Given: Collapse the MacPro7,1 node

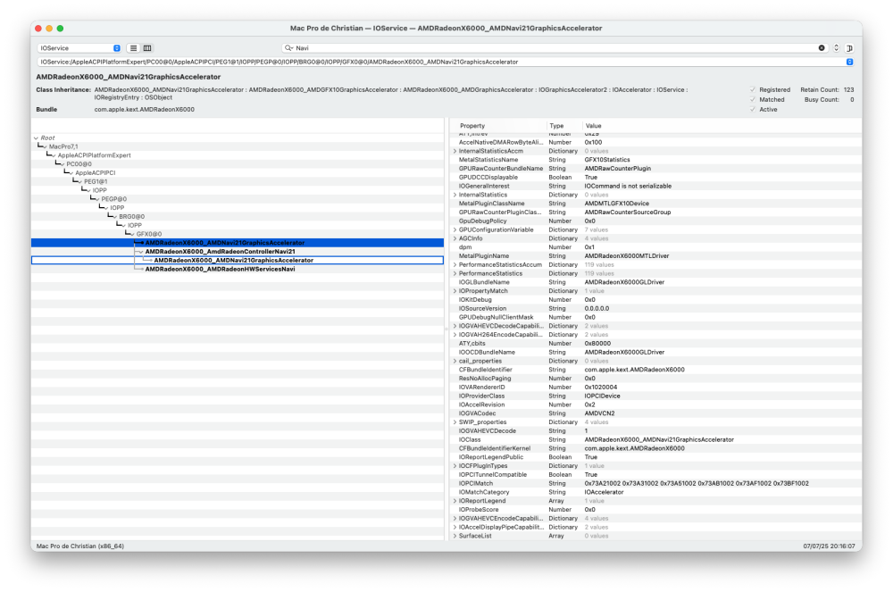Looking at the screenshot, I should tap(45, 146).
